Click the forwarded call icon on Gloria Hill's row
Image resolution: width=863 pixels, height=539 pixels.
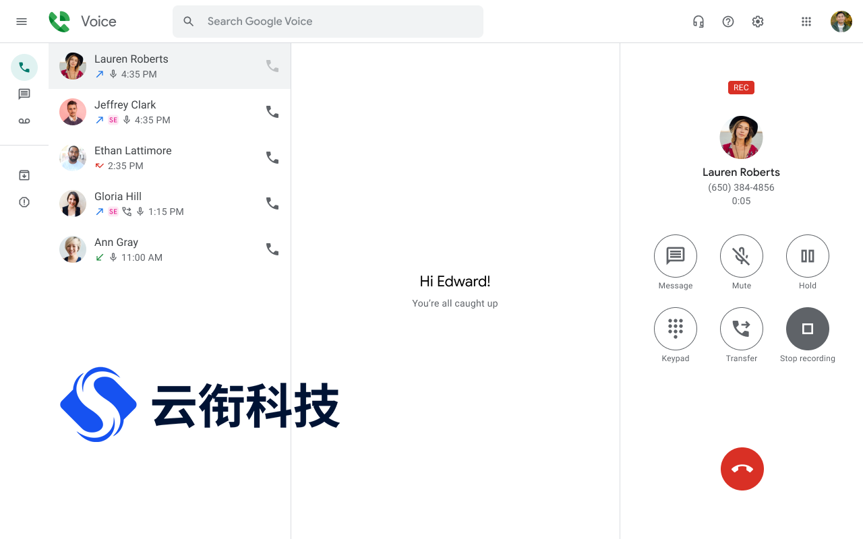coord(127,212)
